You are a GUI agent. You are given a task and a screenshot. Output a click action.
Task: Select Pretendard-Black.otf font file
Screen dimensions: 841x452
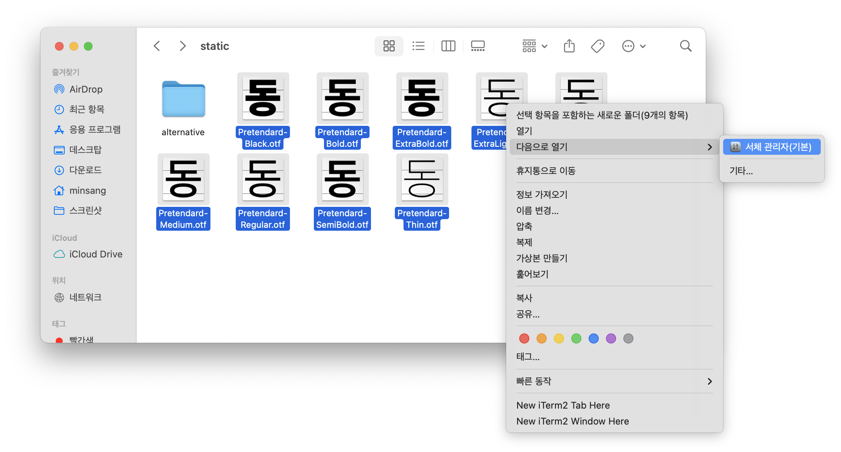263,110
